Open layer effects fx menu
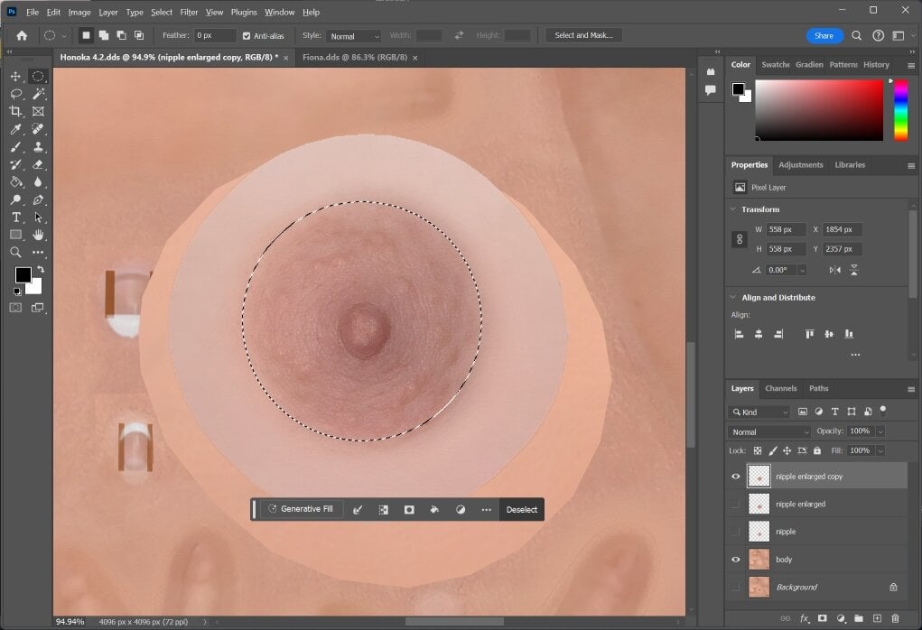The image size is (922, 630). [805, 618]
